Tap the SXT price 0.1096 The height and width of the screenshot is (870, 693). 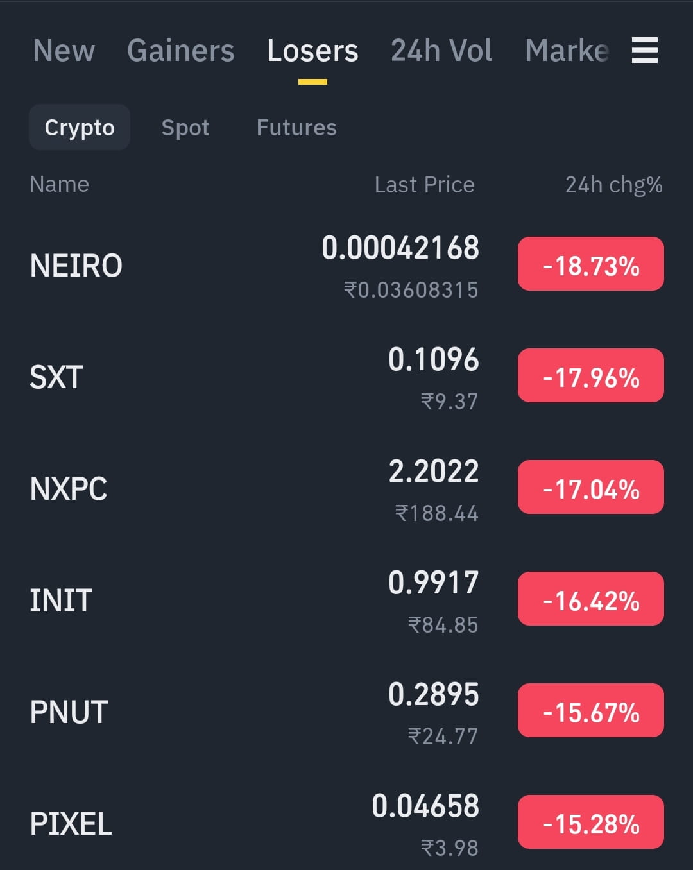tap(434, 359)
